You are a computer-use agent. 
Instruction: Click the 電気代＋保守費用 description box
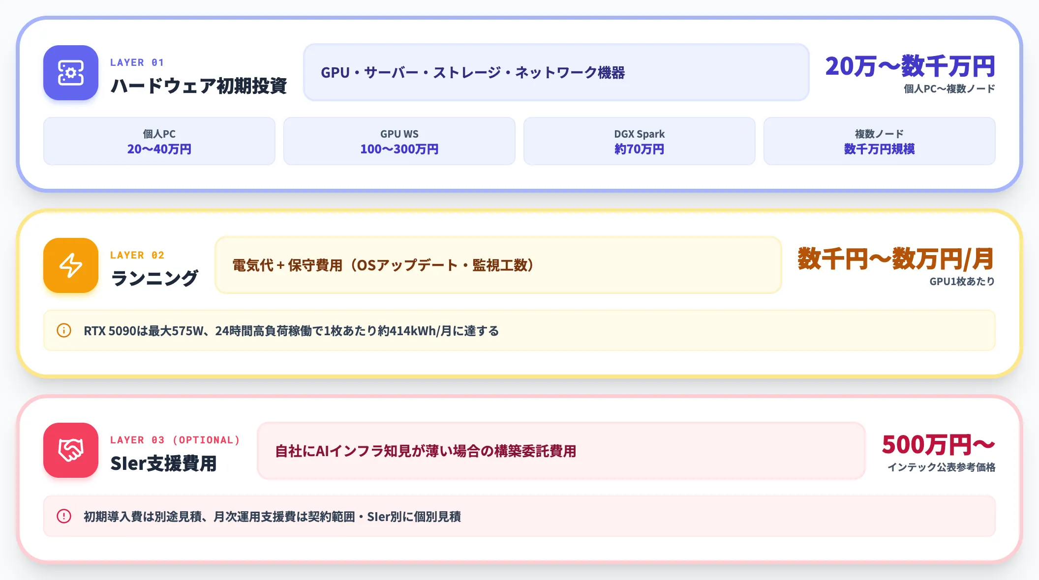[498, 265]
